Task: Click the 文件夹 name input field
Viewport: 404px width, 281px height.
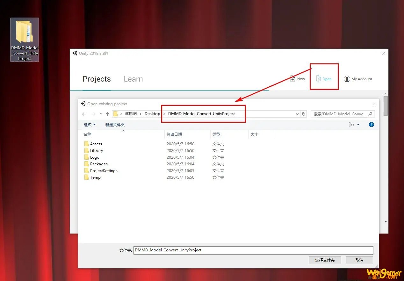Action: point(253,250)
